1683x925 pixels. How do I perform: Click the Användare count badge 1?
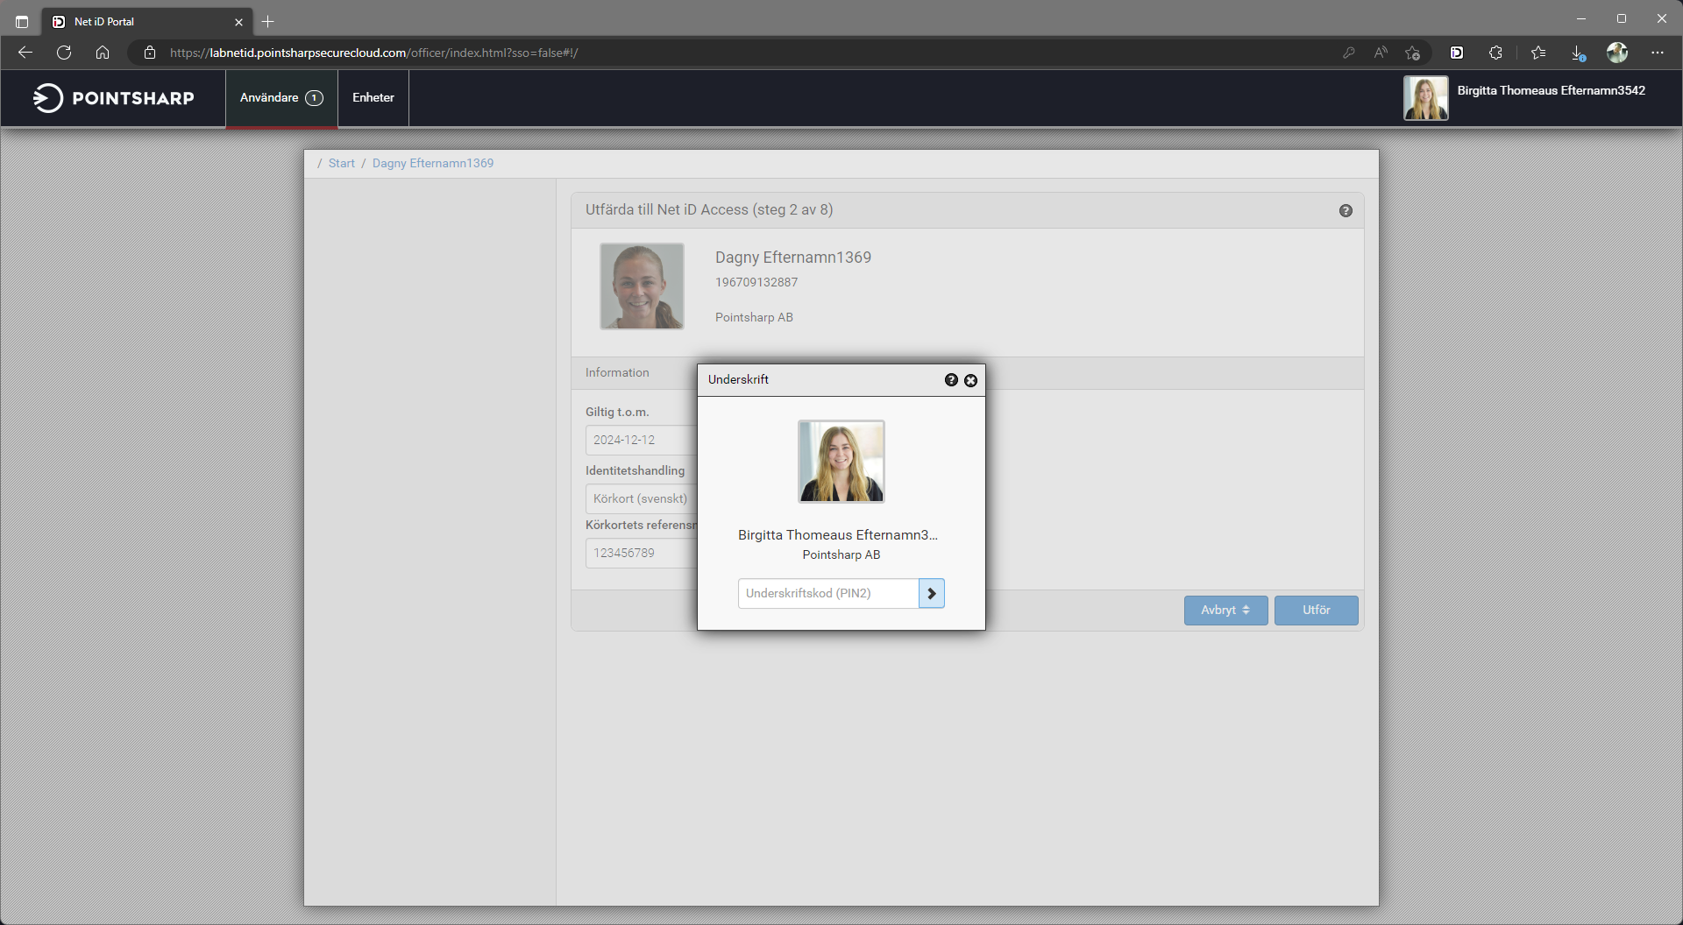(314, 98)
